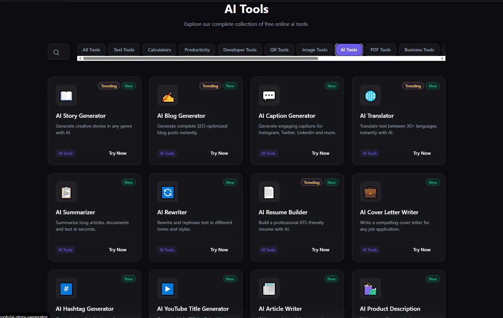Screen dimensions: 503x318
Task: Click Try Now on AI Story Generator
Action: [118, 153]
